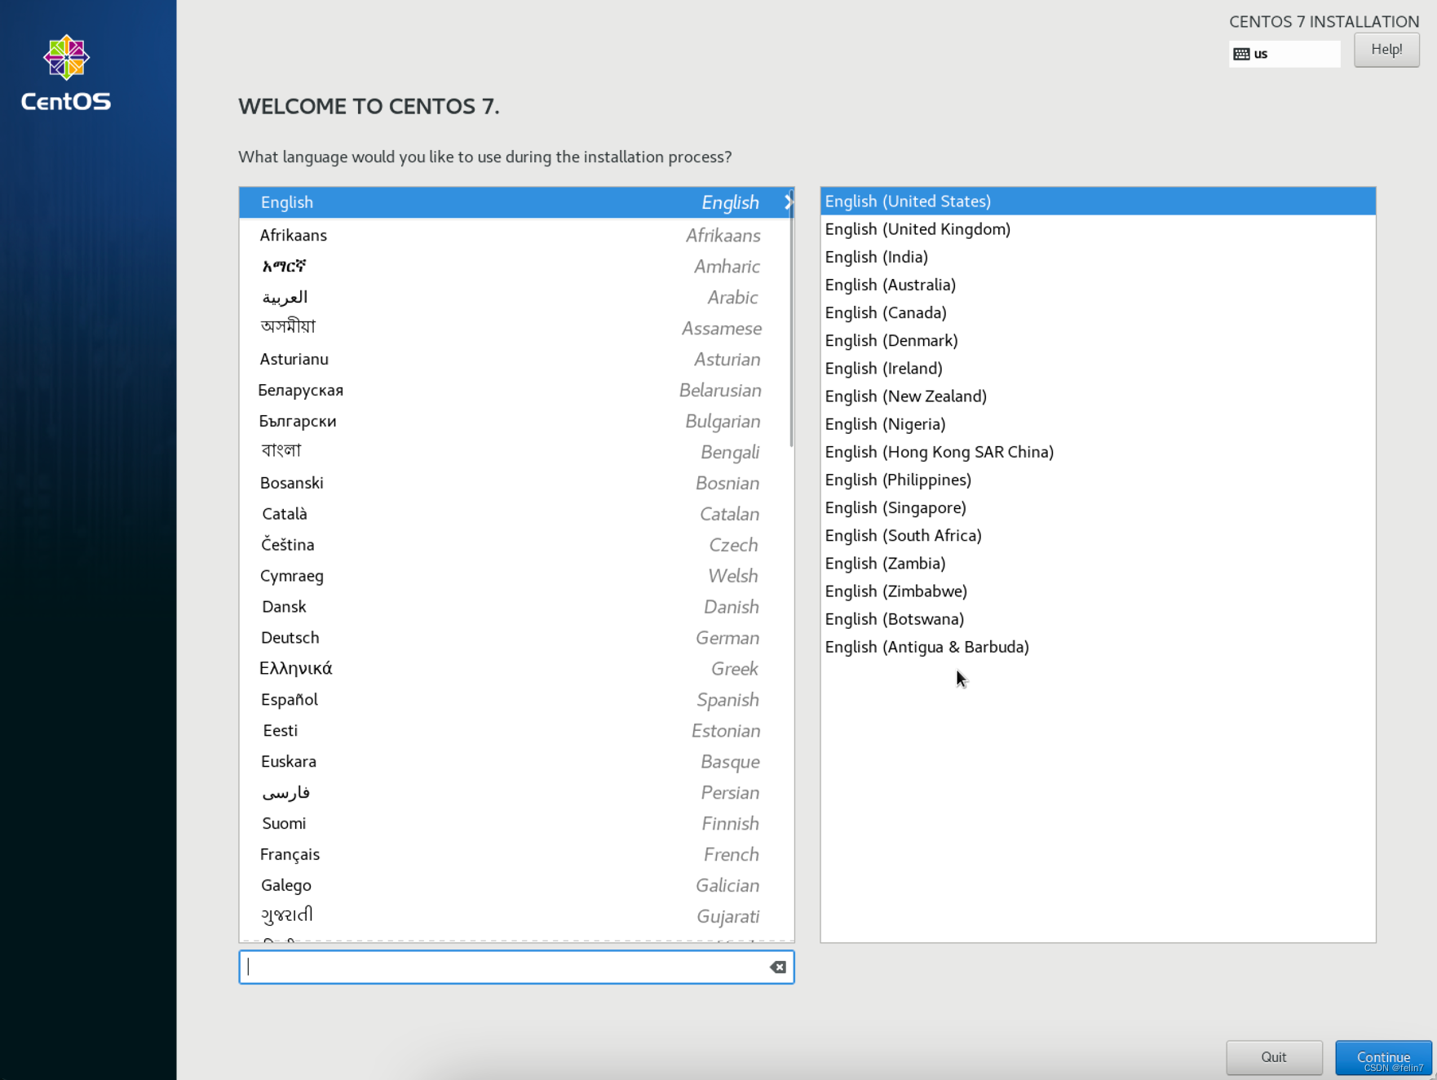Select Afrikaans in the language list

pyautogui.click(x=516, y=235)
